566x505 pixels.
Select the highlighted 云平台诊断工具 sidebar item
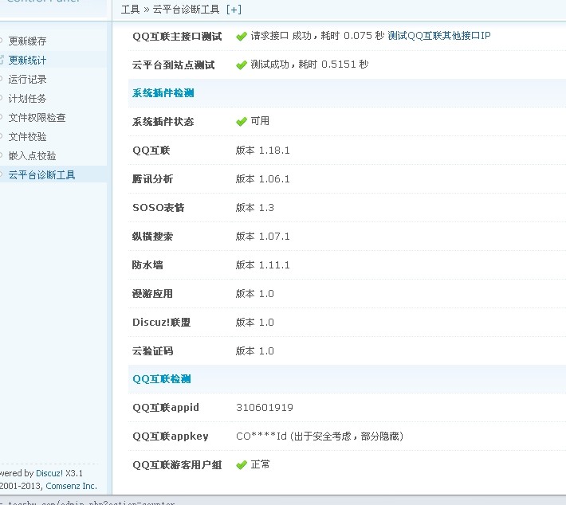pyautogui.click(x=41, y=175)
